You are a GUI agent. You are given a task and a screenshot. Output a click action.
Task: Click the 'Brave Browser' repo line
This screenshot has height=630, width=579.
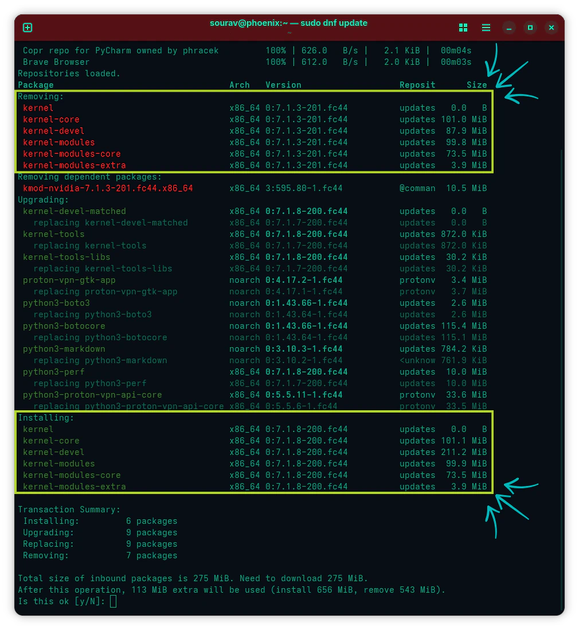coord(56,62)
